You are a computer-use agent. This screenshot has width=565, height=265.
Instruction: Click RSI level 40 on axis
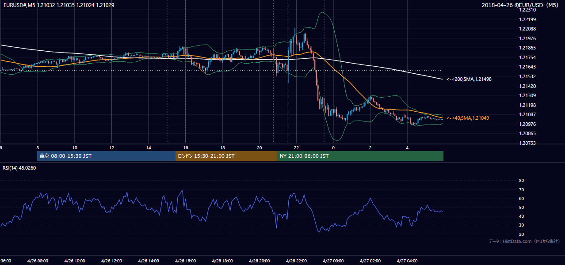point(521,216)
